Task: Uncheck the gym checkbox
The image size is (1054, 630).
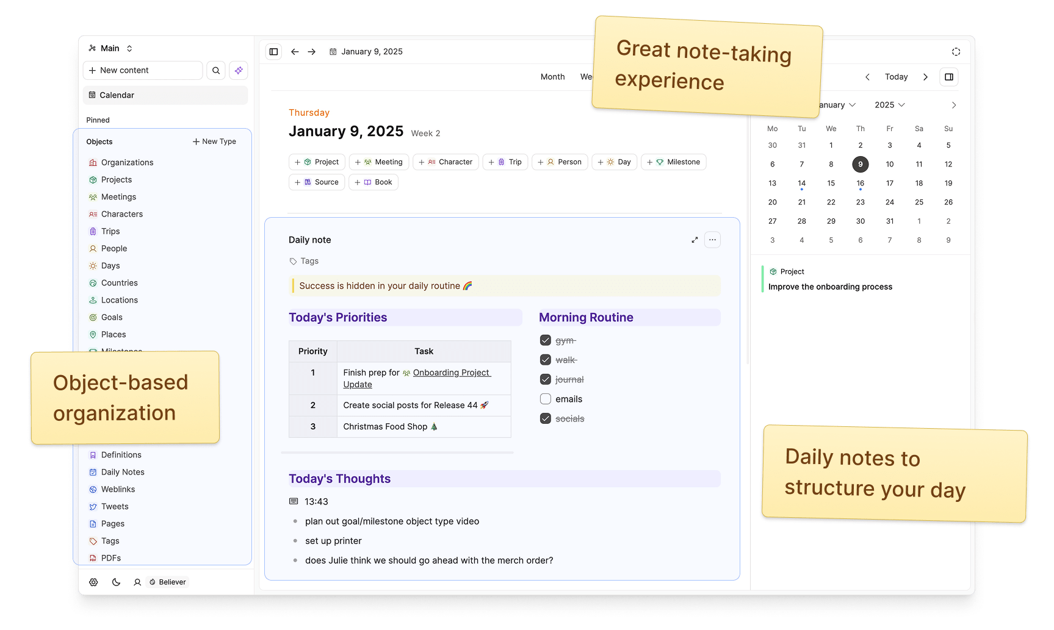Action: 546,341
